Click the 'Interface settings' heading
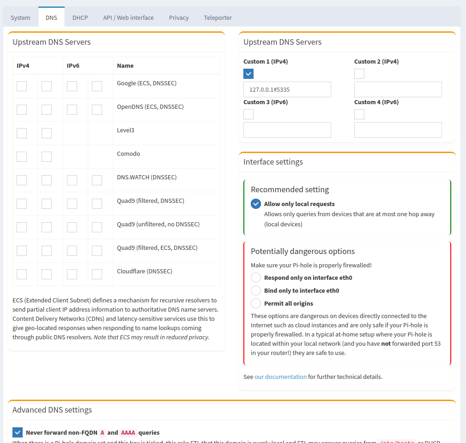The image size is (466, 443). point(273,162)
